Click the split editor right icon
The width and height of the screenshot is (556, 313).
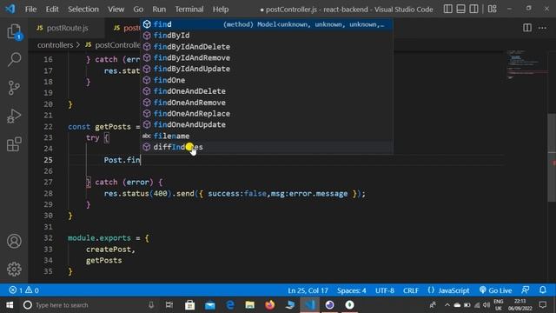pyautogui.click(x=527, y=28)
